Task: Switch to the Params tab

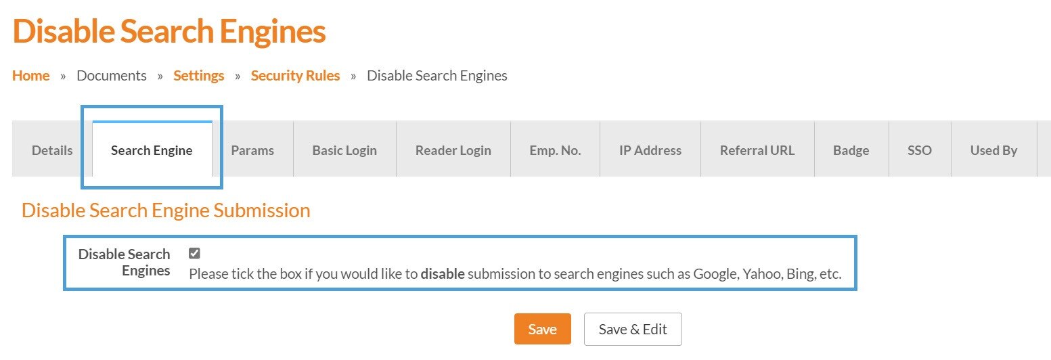Action: 252,150
